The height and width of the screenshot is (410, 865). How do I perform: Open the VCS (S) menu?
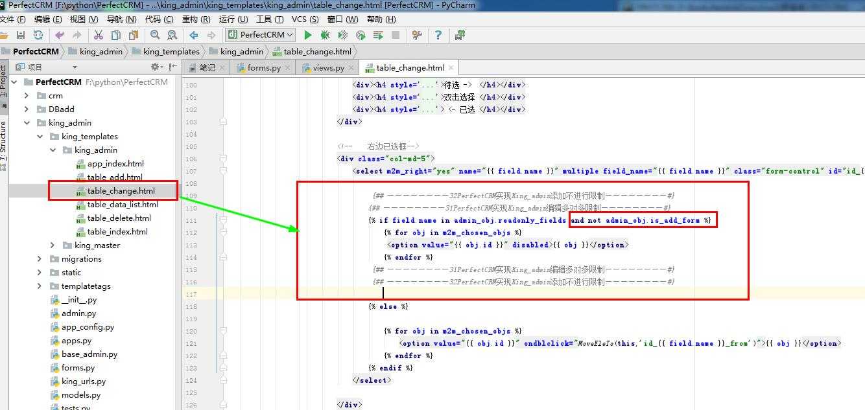[305, 19]
